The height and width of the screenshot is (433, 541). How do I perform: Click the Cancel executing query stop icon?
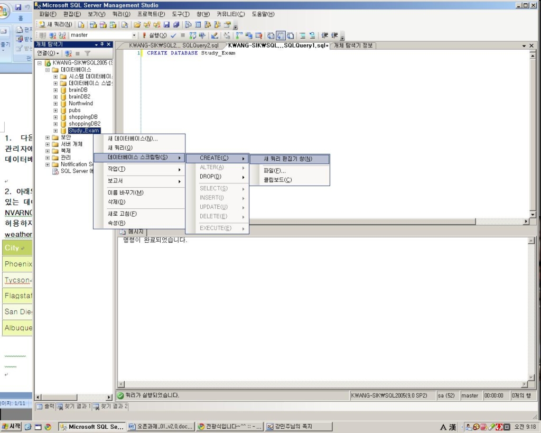click(182, 35)
